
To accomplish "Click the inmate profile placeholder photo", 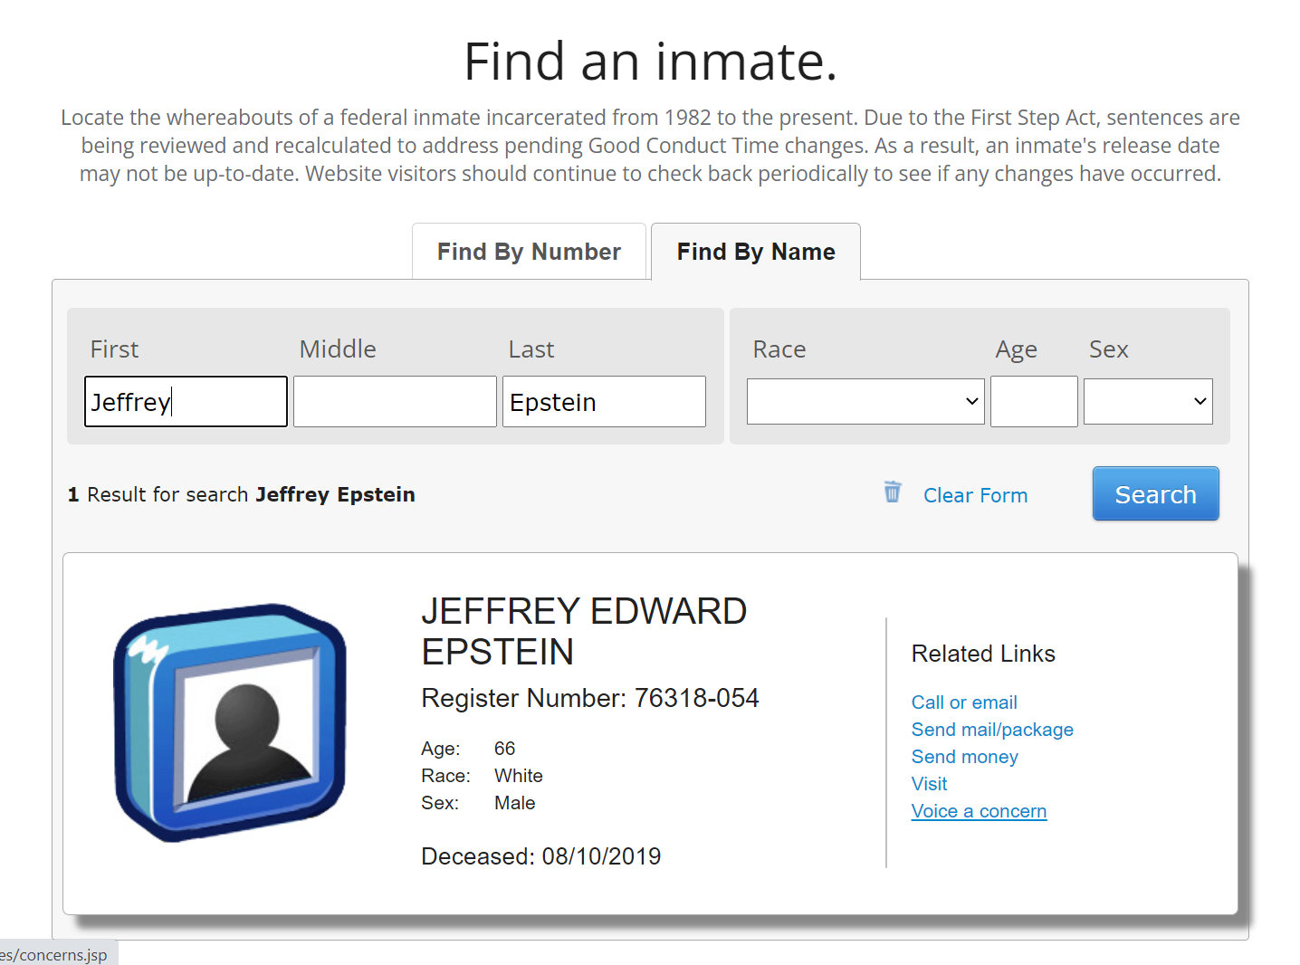I will click(230, 722).
